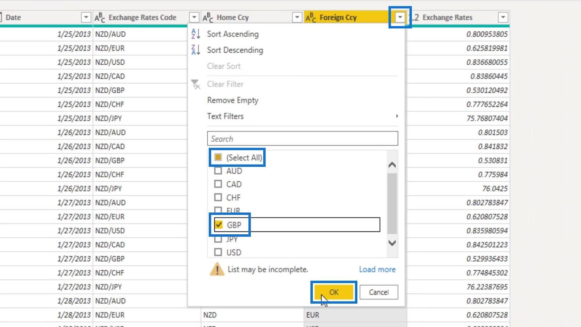The width and height of the screenshot is (581, 327).
Task: Confirm the filter with OK button
Action: [x=334, y=292]
